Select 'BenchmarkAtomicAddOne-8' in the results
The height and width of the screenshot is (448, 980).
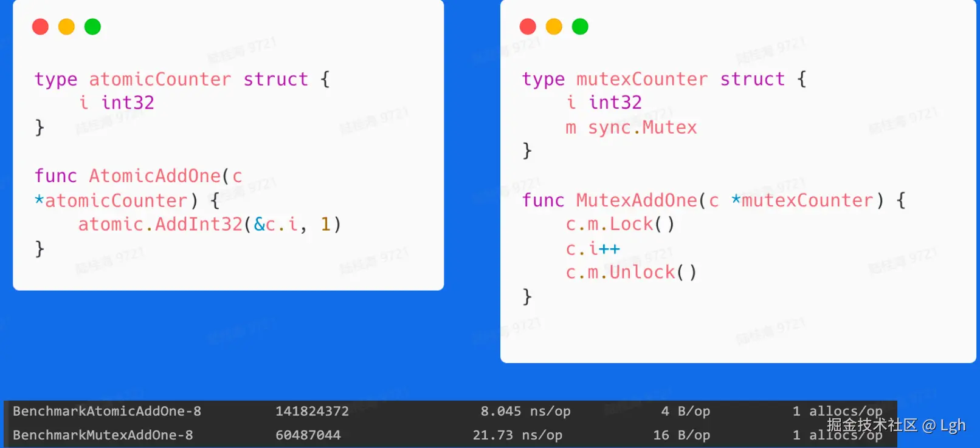pyautogui.click(x=107, y=412)
